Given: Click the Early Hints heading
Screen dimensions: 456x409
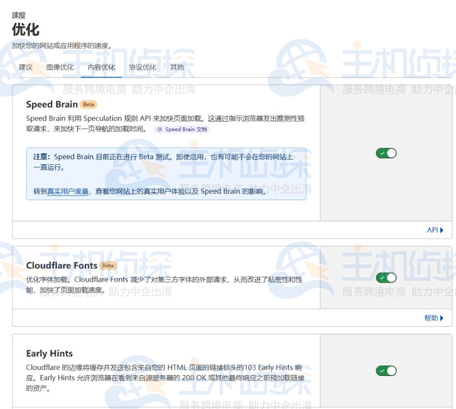Looking at the screenshot, I should 49,353.
